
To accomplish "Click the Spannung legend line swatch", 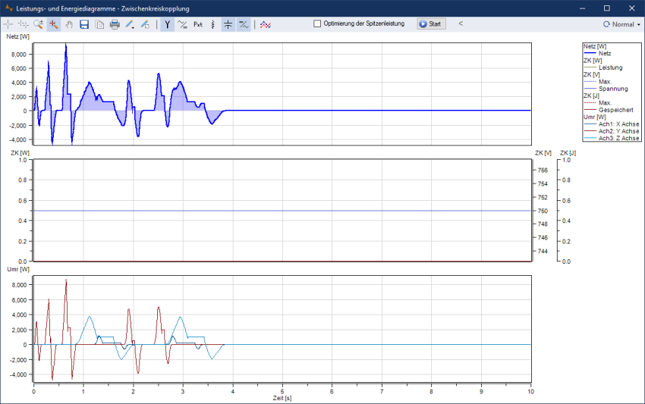I will [x=590, y=89].
